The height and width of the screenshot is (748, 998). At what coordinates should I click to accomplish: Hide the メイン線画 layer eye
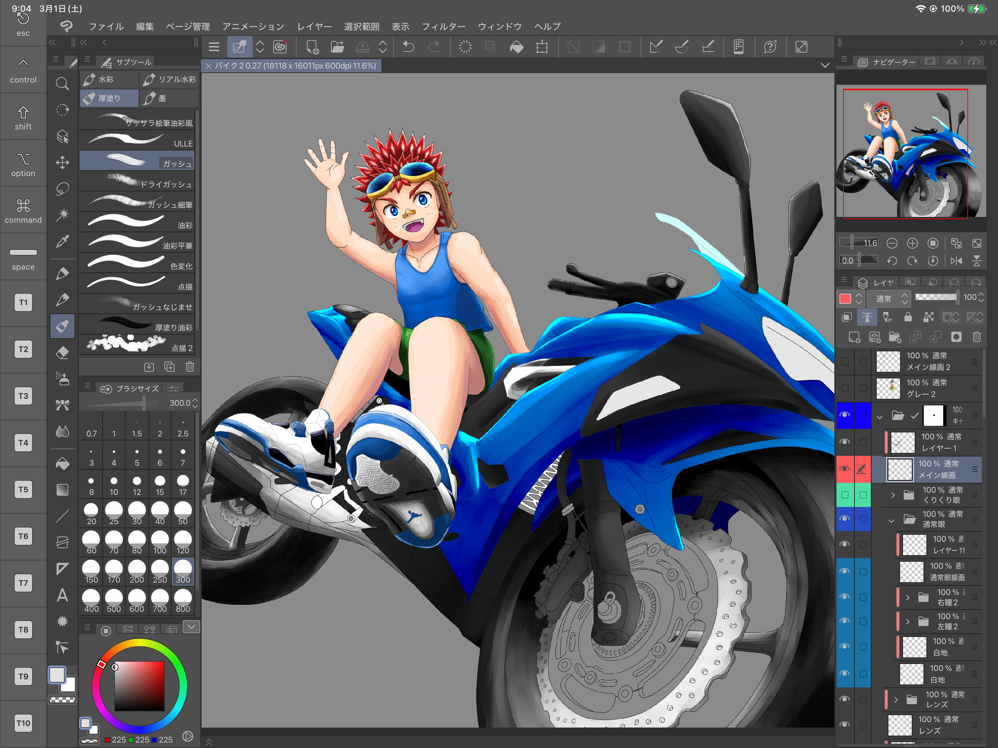tap(845, 469)
